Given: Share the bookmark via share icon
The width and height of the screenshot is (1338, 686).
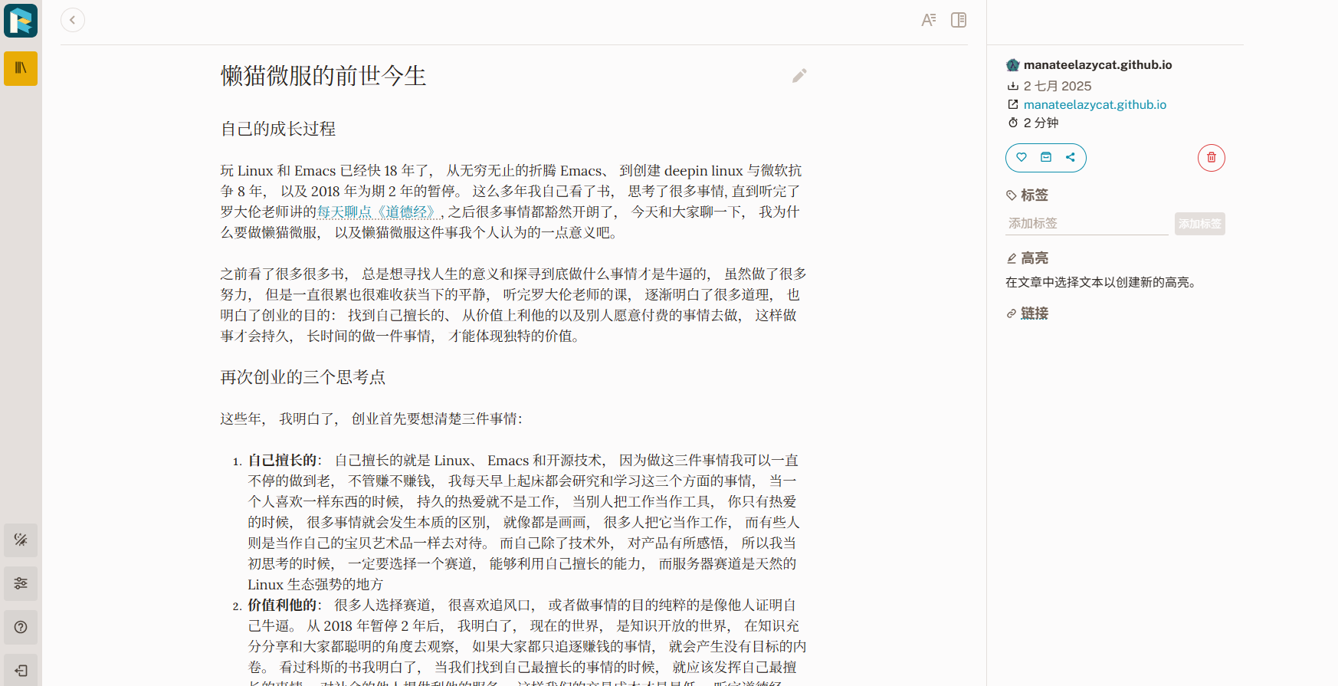Looking at the screenshot, I should (1071, 157).
